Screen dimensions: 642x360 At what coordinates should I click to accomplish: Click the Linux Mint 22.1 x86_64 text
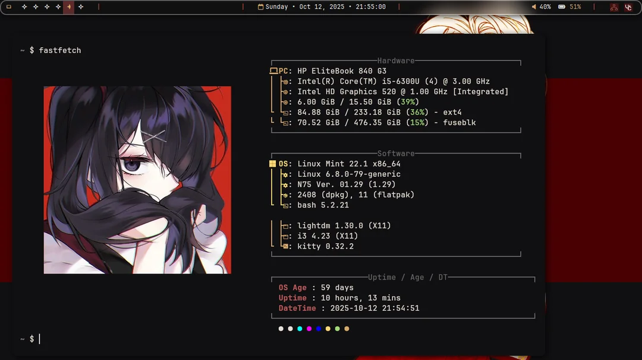[x=349, y=164]
